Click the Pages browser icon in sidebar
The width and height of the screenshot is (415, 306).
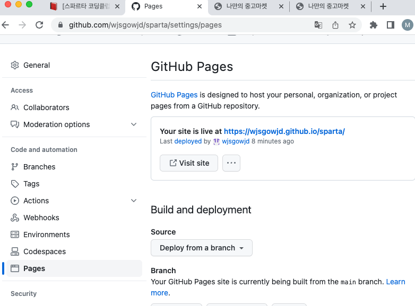pyautogui.click(x=15, y=268)
